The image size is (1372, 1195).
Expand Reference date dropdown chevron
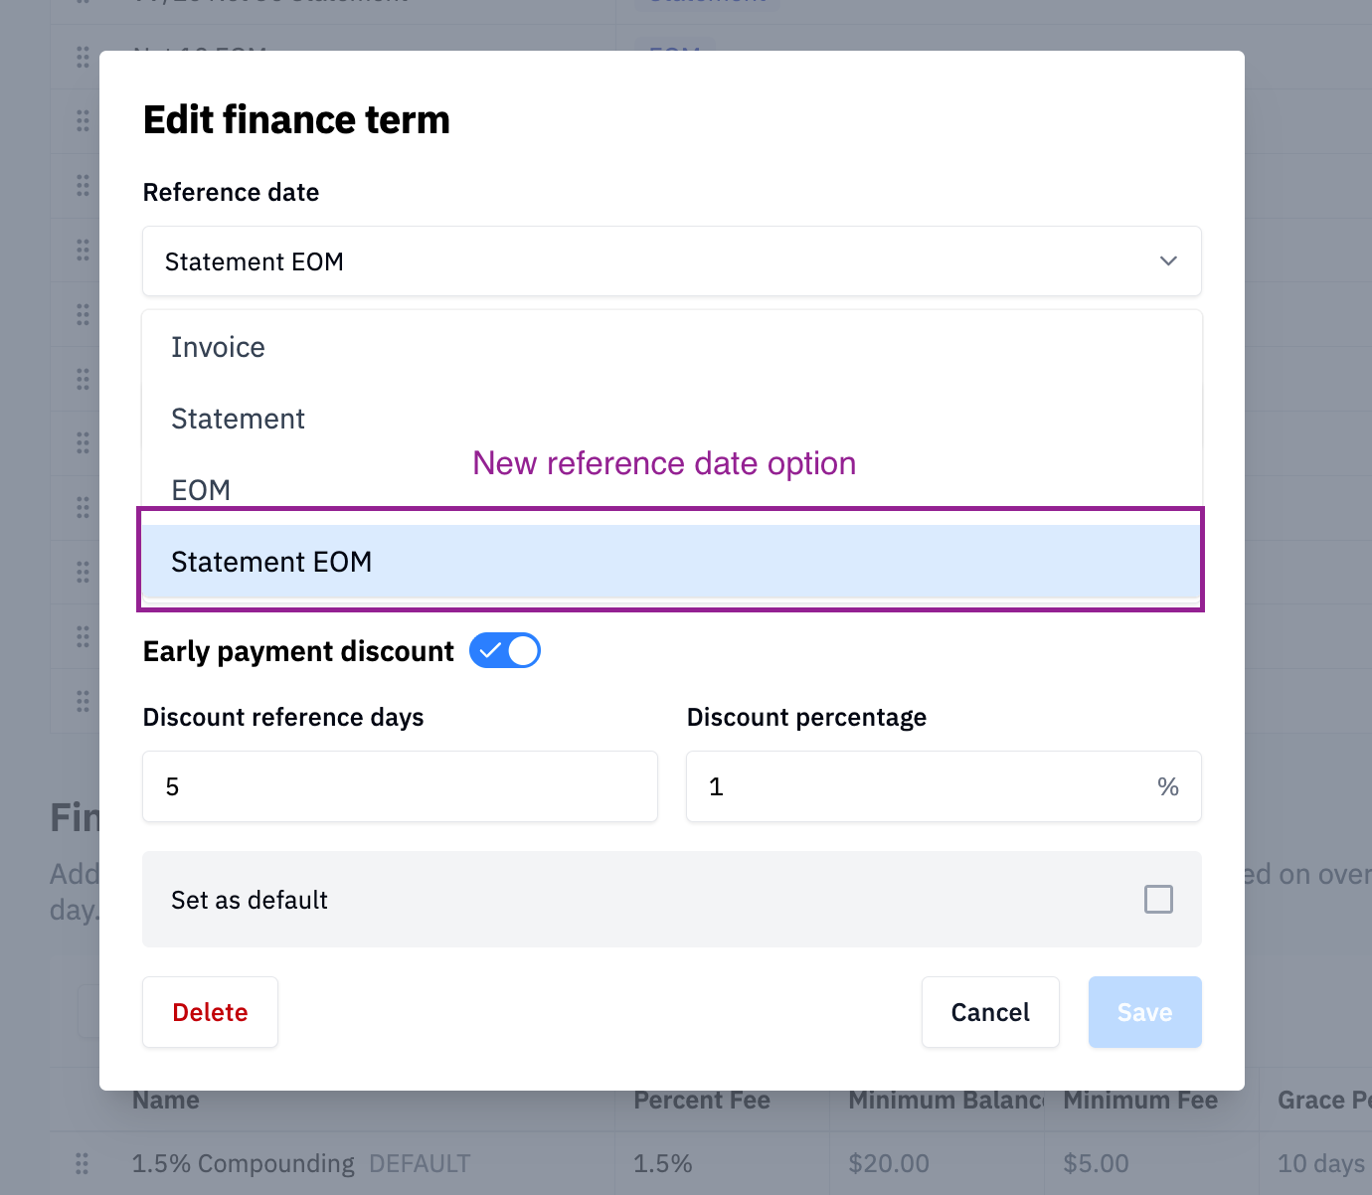[1168, 261]
